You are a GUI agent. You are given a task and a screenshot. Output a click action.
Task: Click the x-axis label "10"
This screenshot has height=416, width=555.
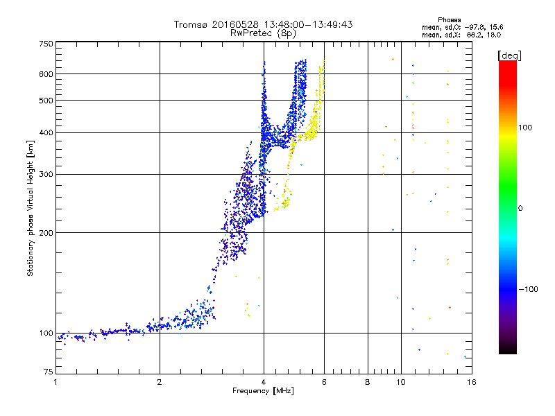(x=401, y=382)
